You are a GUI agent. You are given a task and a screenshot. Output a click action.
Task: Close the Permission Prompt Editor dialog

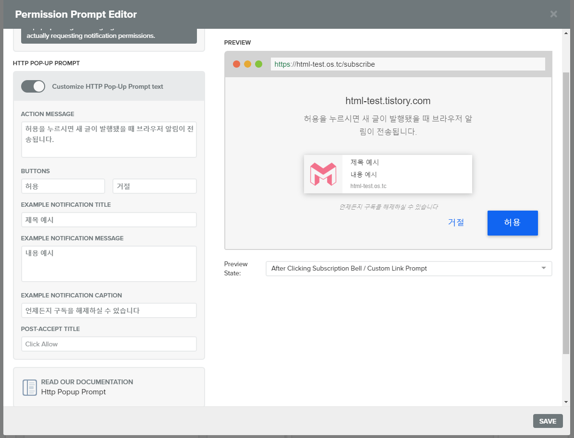(553, 14)
